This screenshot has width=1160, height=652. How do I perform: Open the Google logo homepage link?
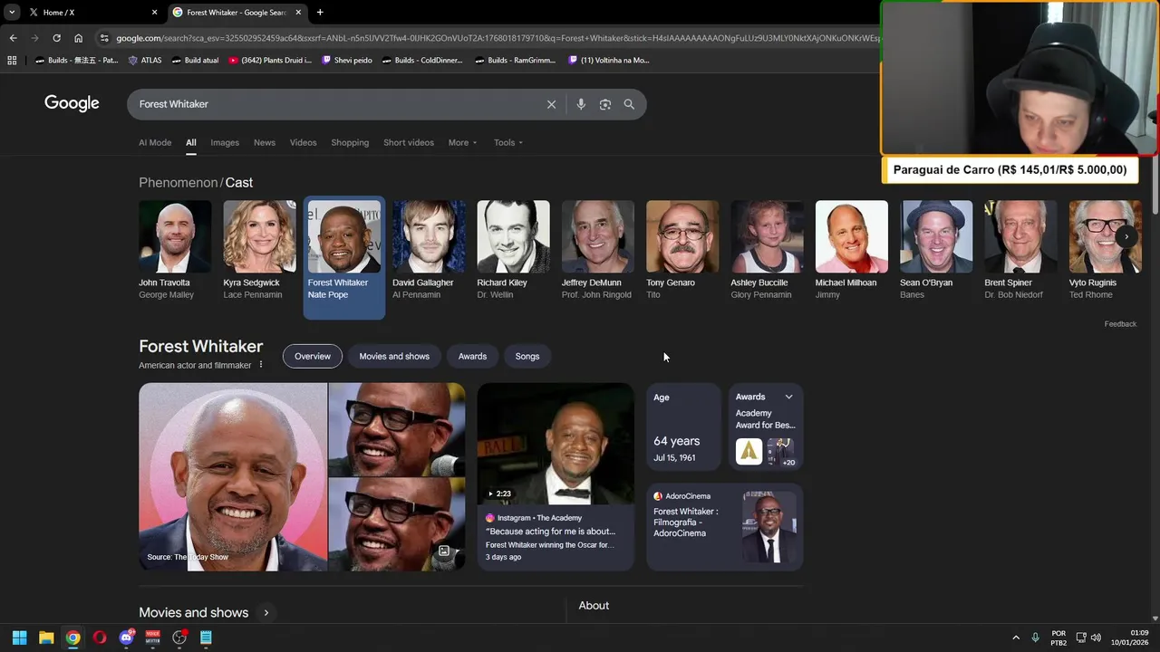(72, 103)
